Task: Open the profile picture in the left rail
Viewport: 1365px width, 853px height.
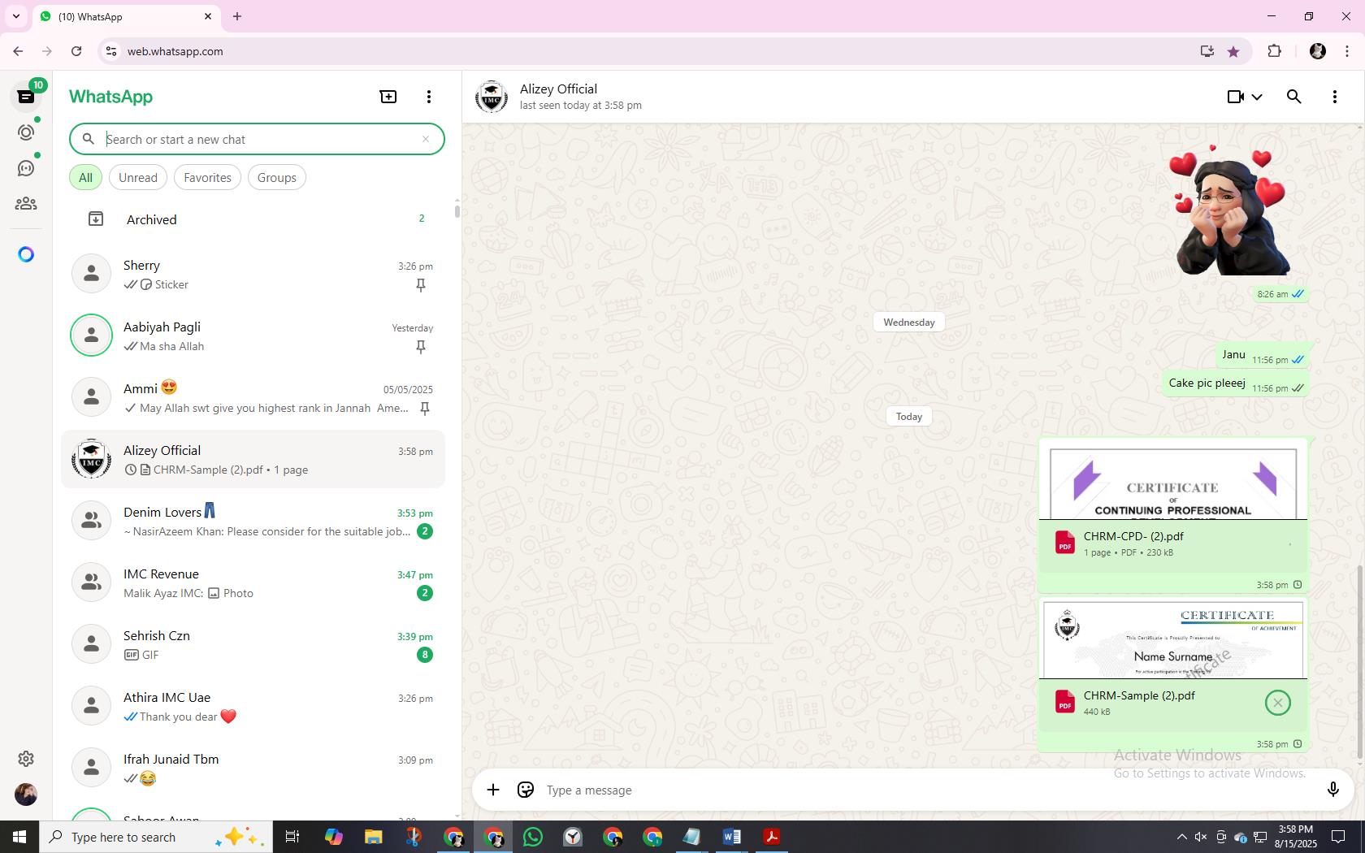Action: [x=26, y=794]
